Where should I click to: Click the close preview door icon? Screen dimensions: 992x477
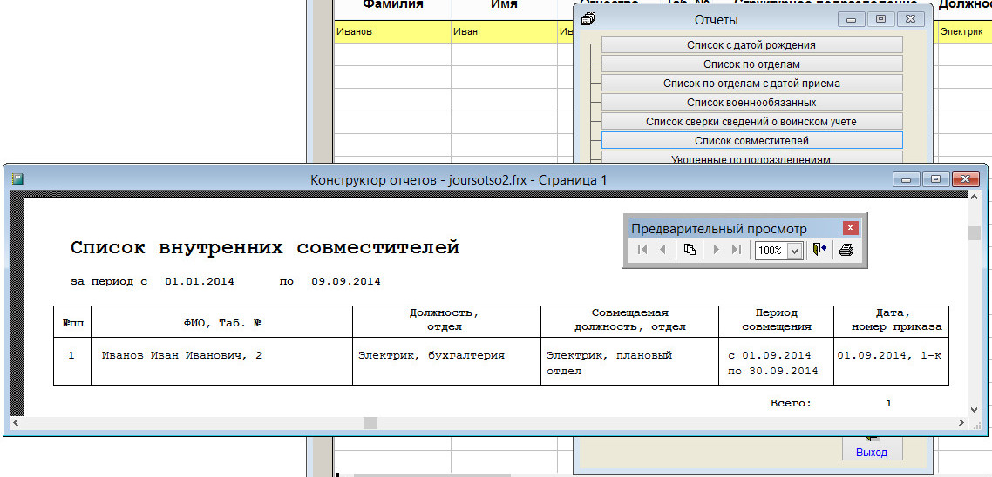pyautogui.click(x=819, y=250)
